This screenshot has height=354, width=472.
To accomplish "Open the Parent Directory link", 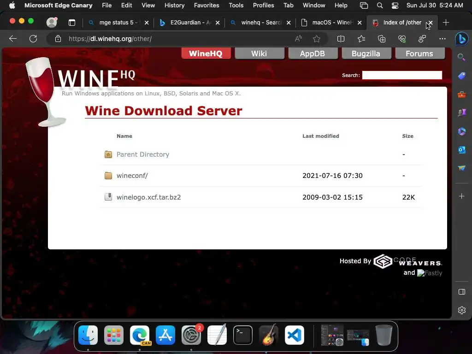I will [143, 154].
